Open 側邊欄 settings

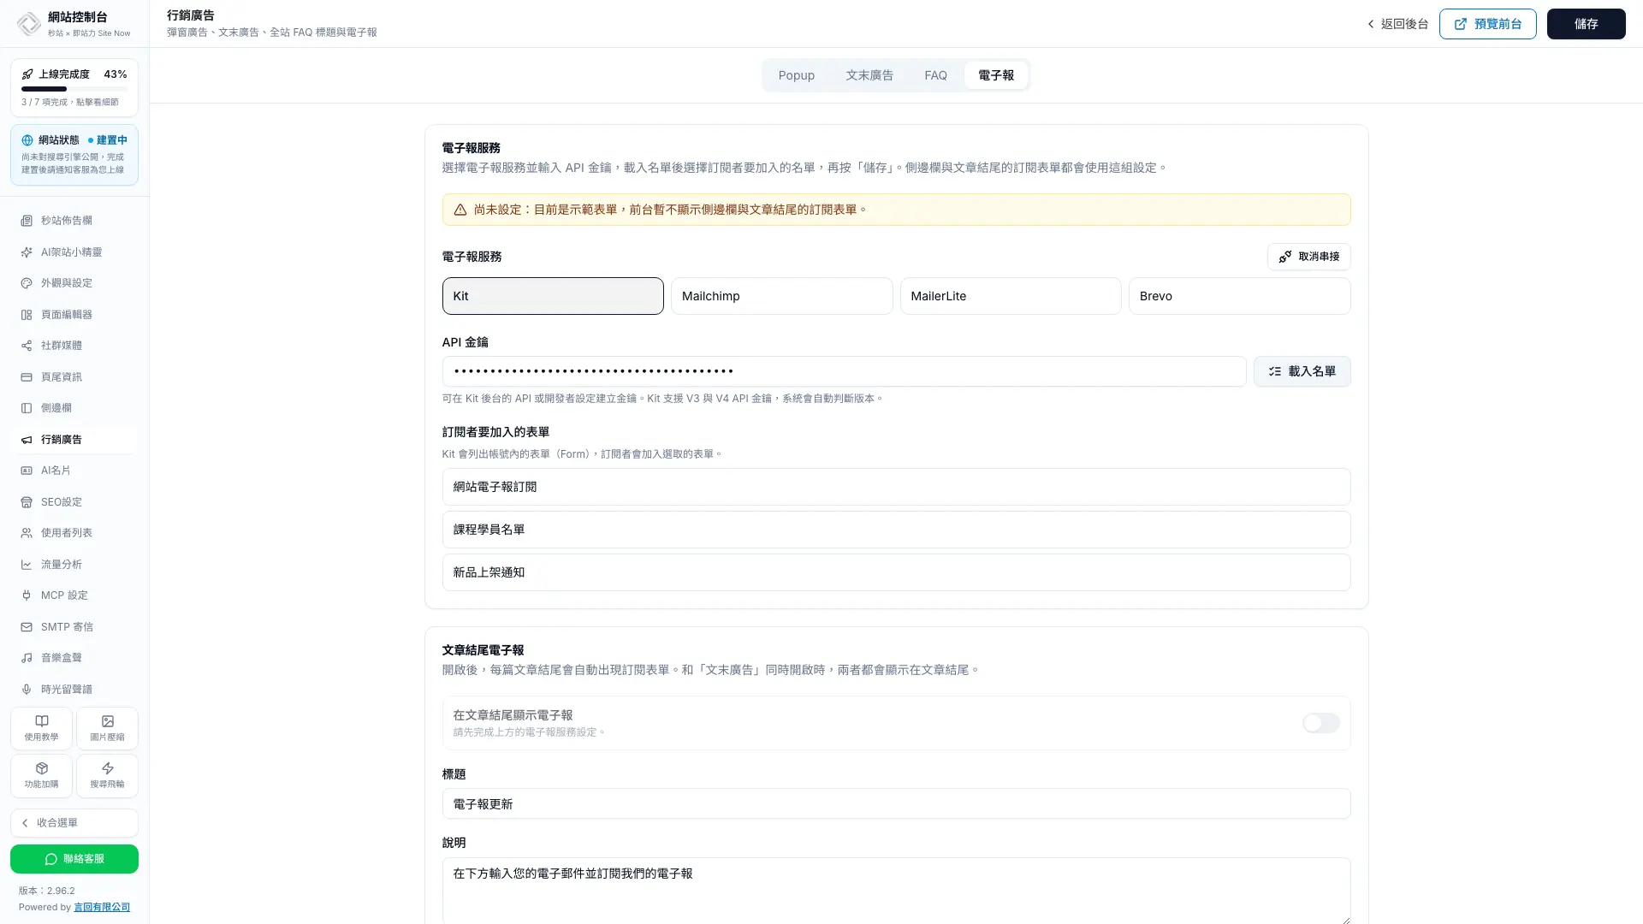(x=74, y=408)
